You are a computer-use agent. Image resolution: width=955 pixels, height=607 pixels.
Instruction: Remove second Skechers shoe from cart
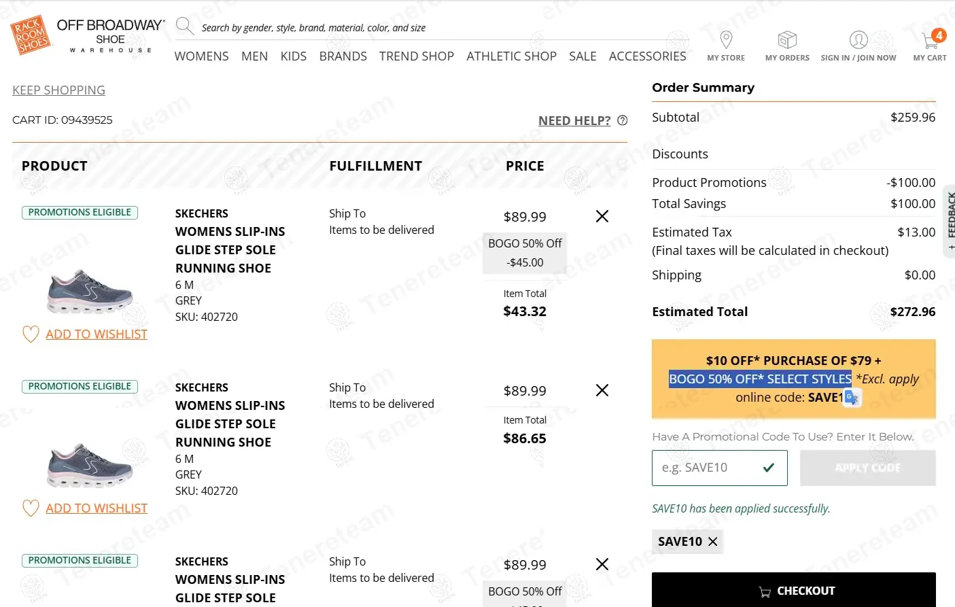(602, 390)
